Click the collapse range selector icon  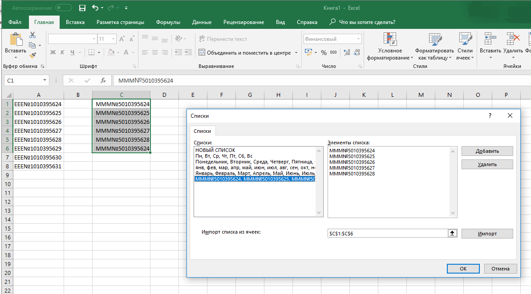pyautogui.click(x=452, y=233)
